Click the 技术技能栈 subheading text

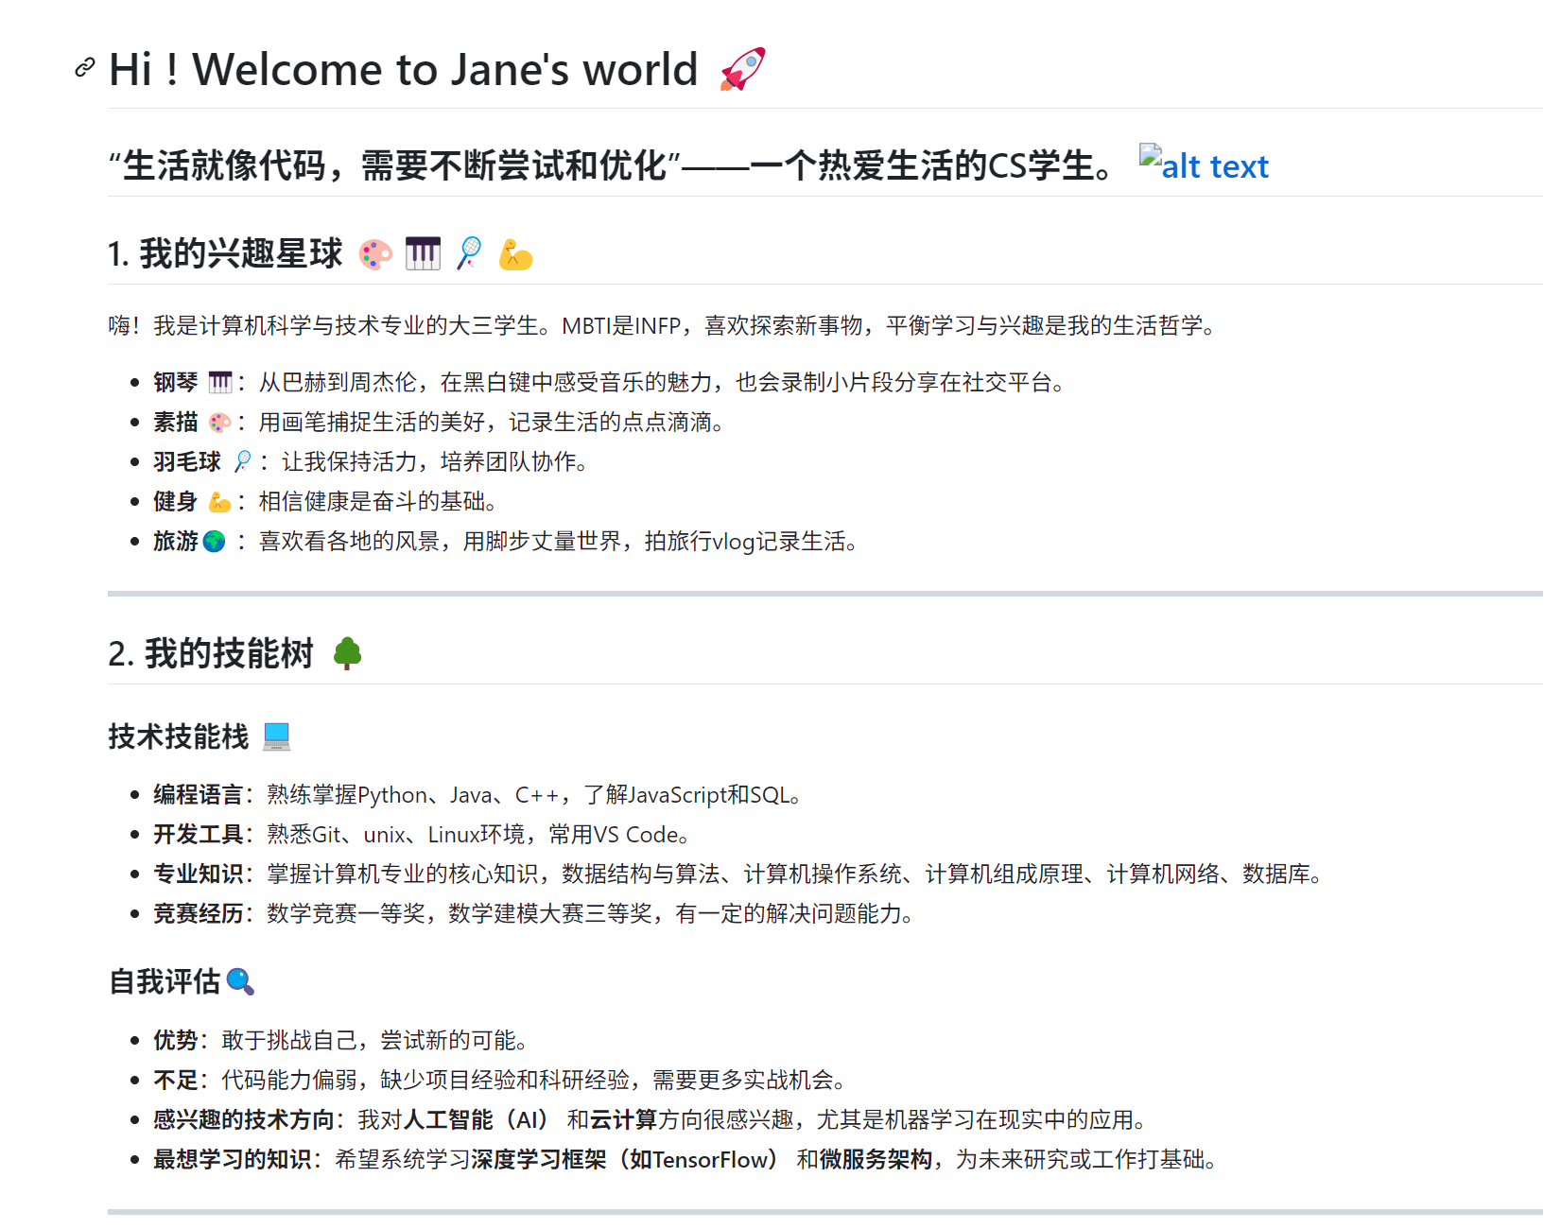point(179,736)
